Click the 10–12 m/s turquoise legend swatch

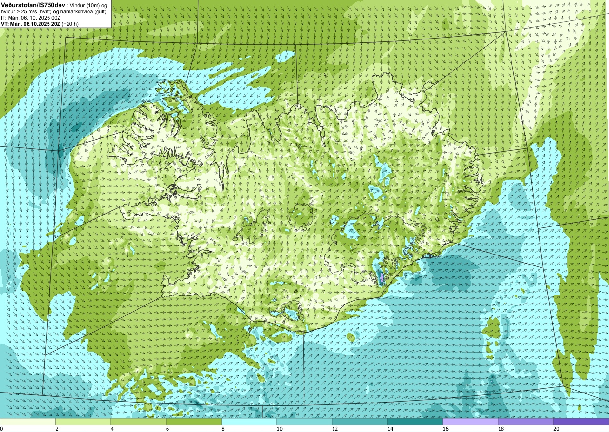click(304, 422)
